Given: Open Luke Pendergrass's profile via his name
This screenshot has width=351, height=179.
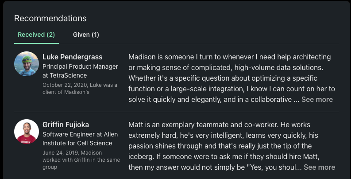Looking at the screenshot, I should click(x=73, y=57).
